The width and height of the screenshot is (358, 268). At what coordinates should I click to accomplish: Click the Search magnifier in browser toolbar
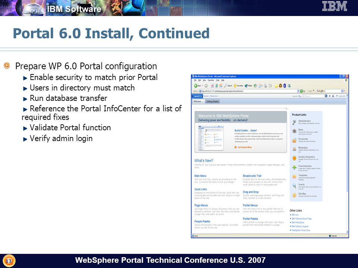(225, 86)
